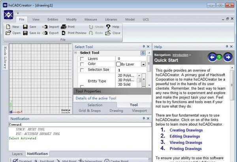Click the Mid Point snap icon
The image size is (237, 162).
58,161
